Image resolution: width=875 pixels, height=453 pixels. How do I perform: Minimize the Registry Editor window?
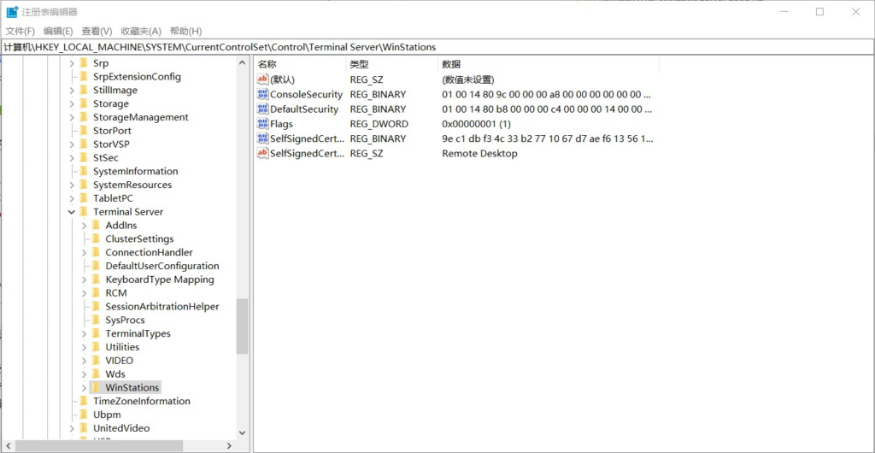pyautogui.click(x=783, y=12)
